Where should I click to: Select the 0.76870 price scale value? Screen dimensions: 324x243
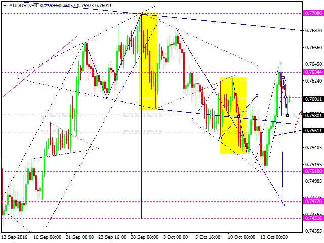[314, 31]
